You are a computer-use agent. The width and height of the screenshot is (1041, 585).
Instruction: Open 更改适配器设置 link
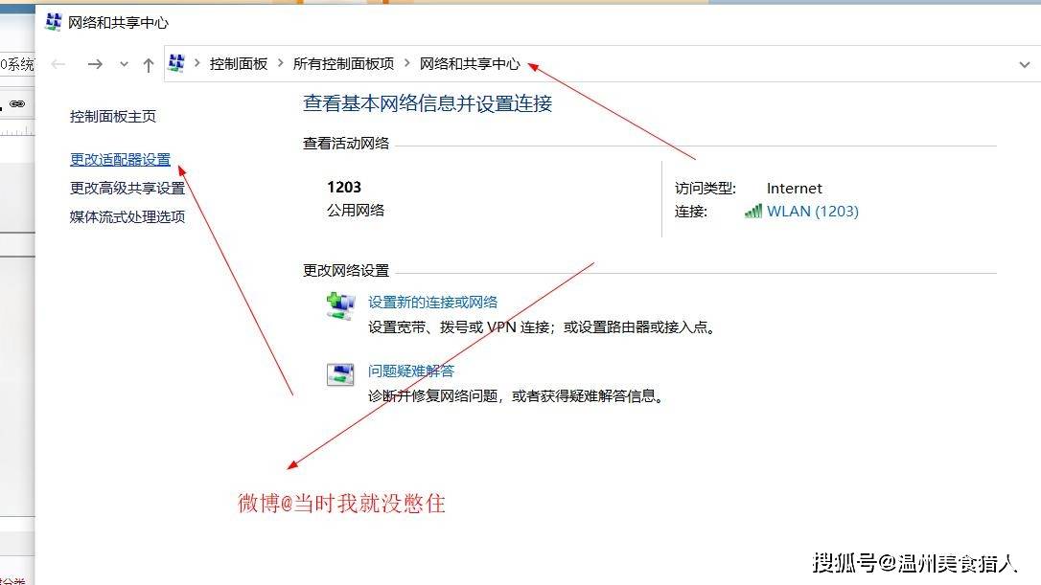(x=120, y=159)
